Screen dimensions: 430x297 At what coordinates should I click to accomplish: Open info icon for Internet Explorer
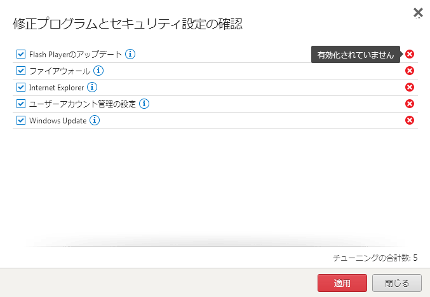point(92,87)
